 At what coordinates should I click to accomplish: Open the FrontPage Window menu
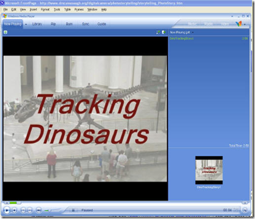pyautogui.click(x=92, y=10)
